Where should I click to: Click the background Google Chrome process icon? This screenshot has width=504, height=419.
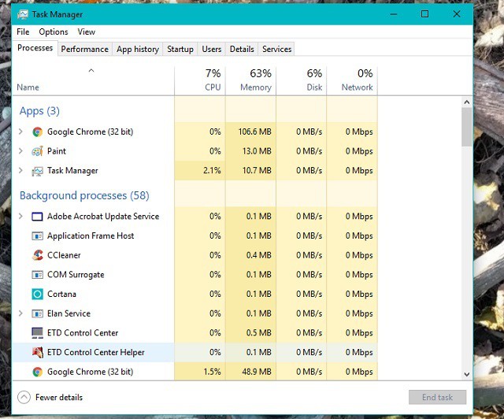pos(37,372)
